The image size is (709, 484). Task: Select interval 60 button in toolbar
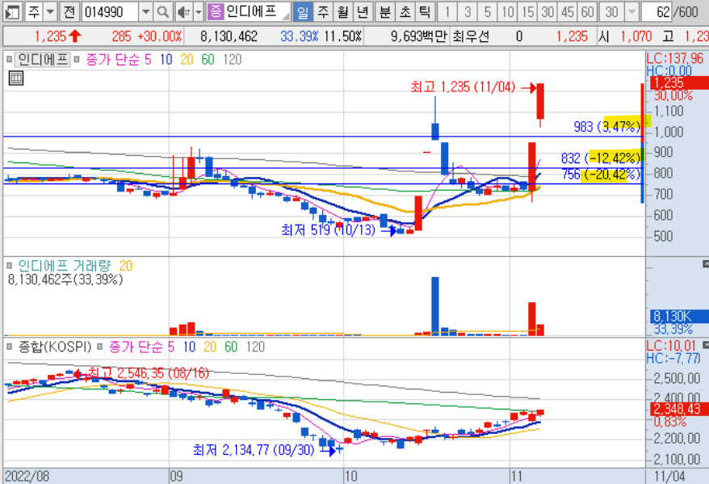click(587, 12)
